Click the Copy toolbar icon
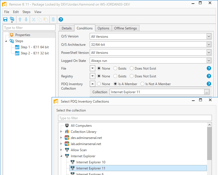Screen dimensions: 218x175 (x=40, y=19)
